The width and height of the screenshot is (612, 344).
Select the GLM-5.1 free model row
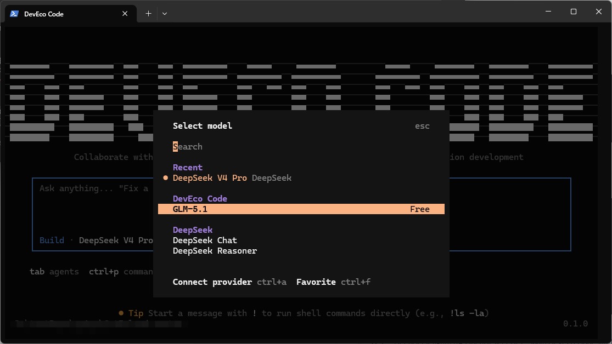click(301, 209)
